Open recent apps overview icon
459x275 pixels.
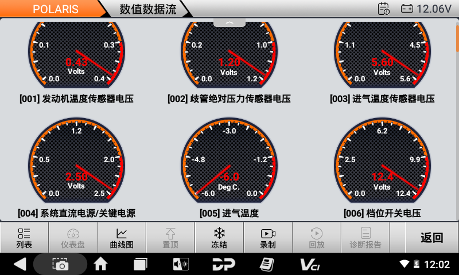[141, 264]
